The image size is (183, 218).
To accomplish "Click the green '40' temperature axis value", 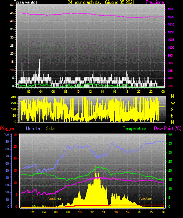I will click(x=170, y=134).
